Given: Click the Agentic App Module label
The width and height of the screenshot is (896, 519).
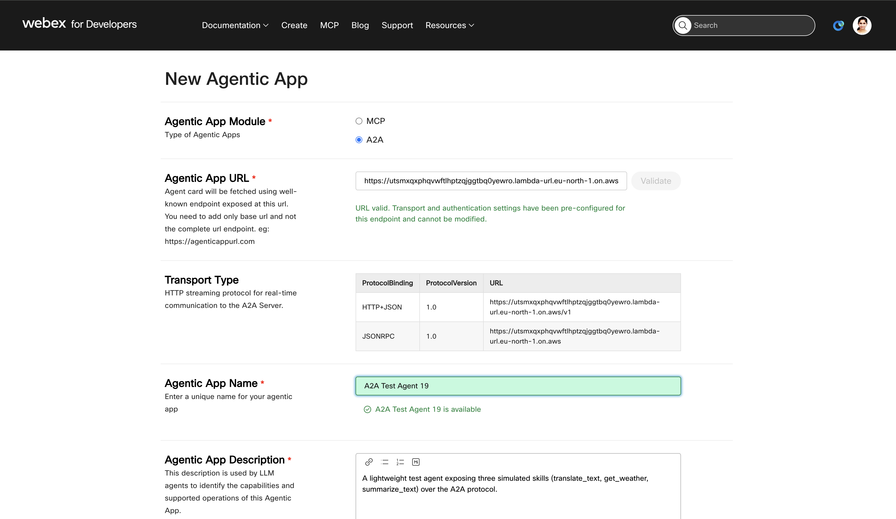Looking at the screenshot, I should pyautogui.click(x=215, y=122).
